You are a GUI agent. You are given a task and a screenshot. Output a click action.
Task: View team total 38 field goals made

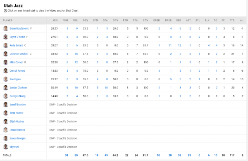(67, 155)
